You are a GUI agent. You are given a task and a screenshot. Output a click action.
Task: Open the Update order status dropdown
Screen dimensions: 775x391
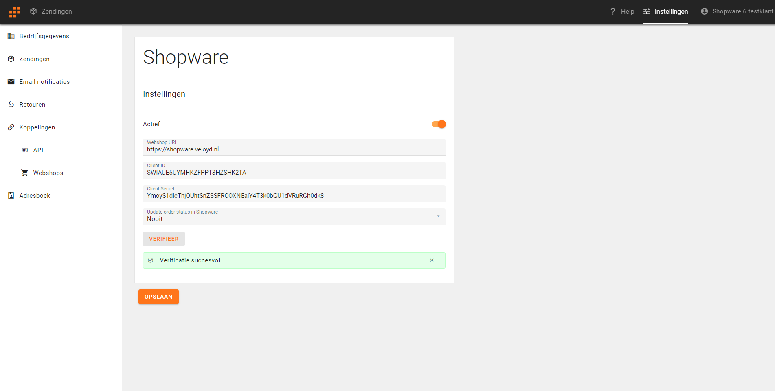294,217
